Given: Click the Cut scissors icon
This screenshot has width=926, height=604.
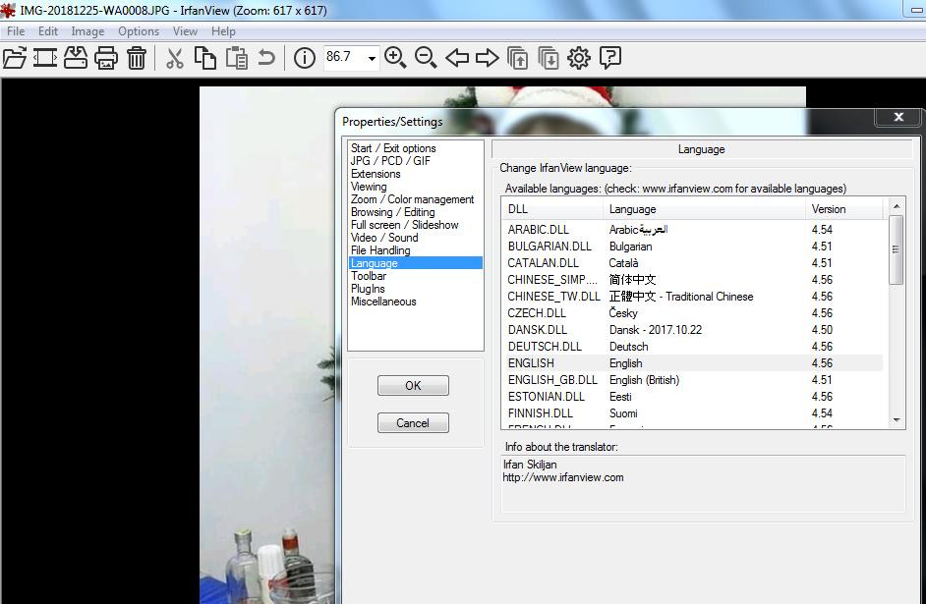Looking at the screenshot, I should (175, 58).
